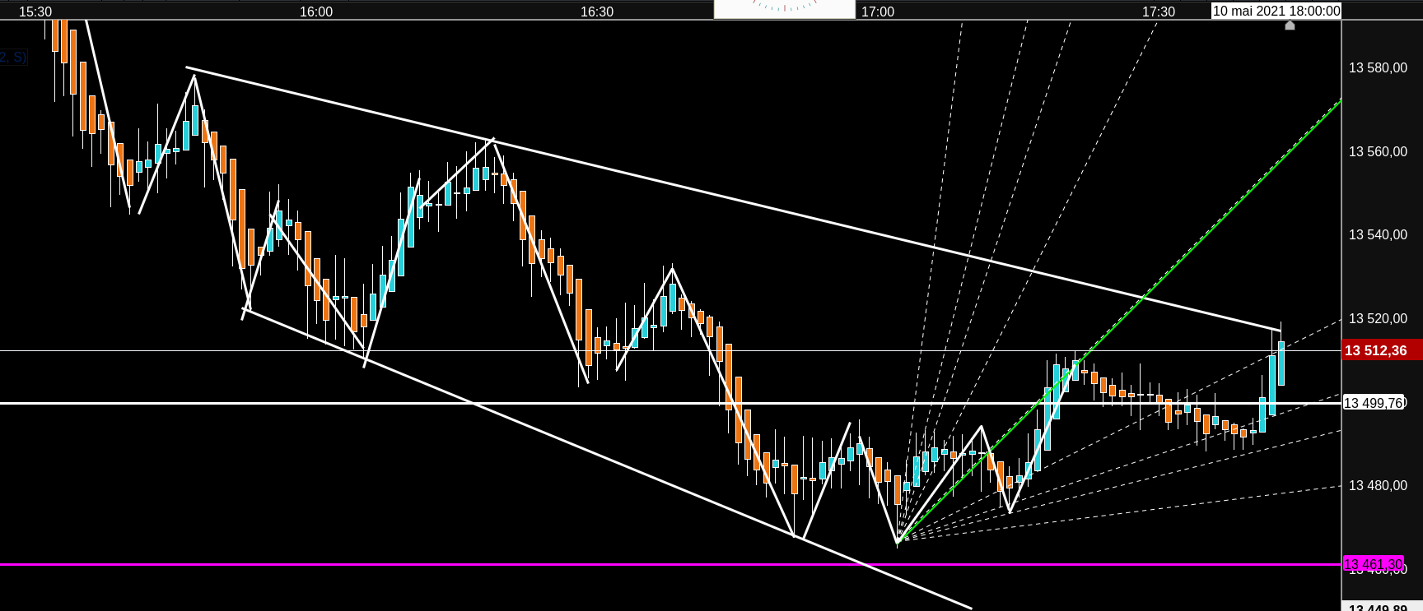Click the 17:30 time axis label
The height and width of the screenshot is (611, 1423).
coord(1159,12)
